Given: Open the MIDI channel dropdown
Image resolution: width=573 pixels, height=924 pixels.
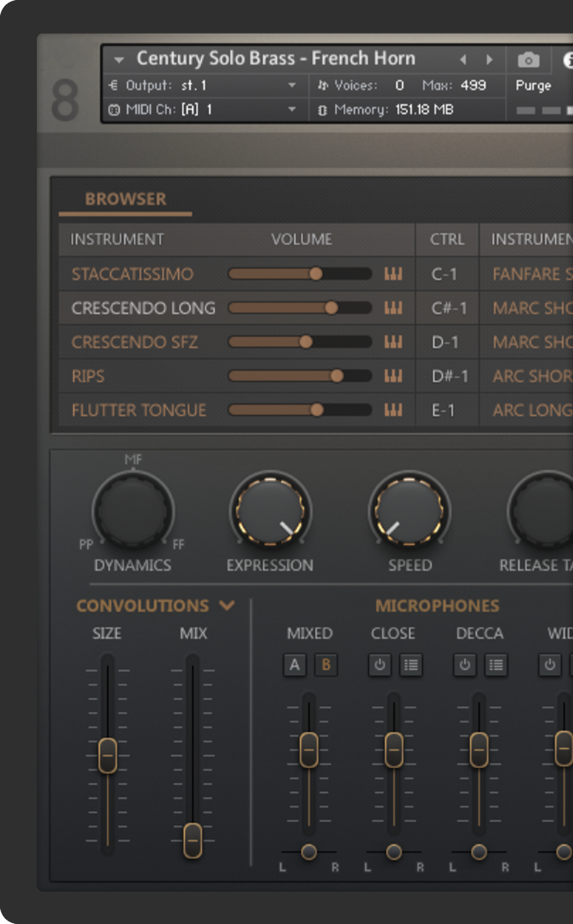Looking at the screenshot, I should pos(292,110).
